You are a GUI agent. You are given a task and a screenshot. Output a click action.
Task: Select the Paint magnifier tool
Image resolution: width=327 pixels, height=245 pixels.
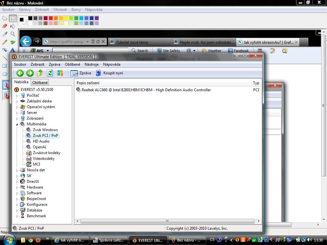[x=13, y=34]
